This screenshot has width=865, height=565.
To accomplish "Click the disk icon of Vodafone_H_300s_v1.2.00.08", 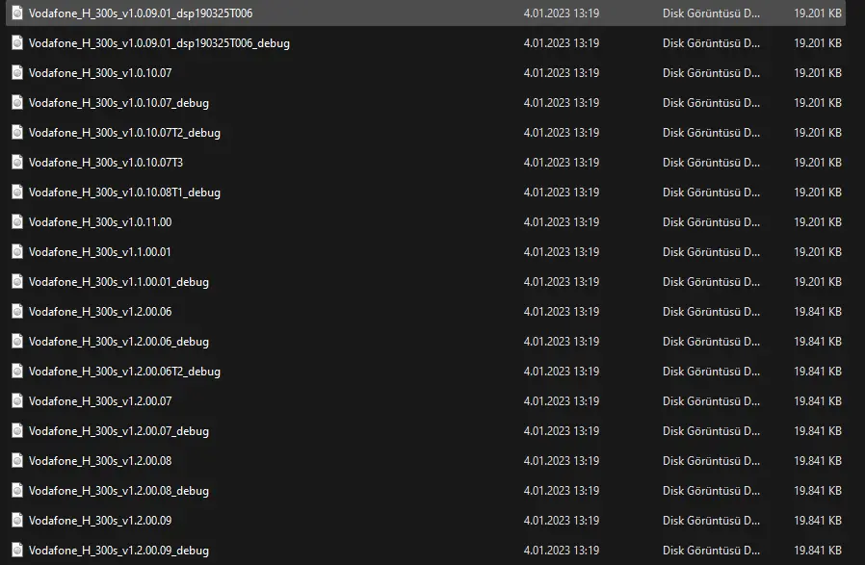I will [17, 460].
